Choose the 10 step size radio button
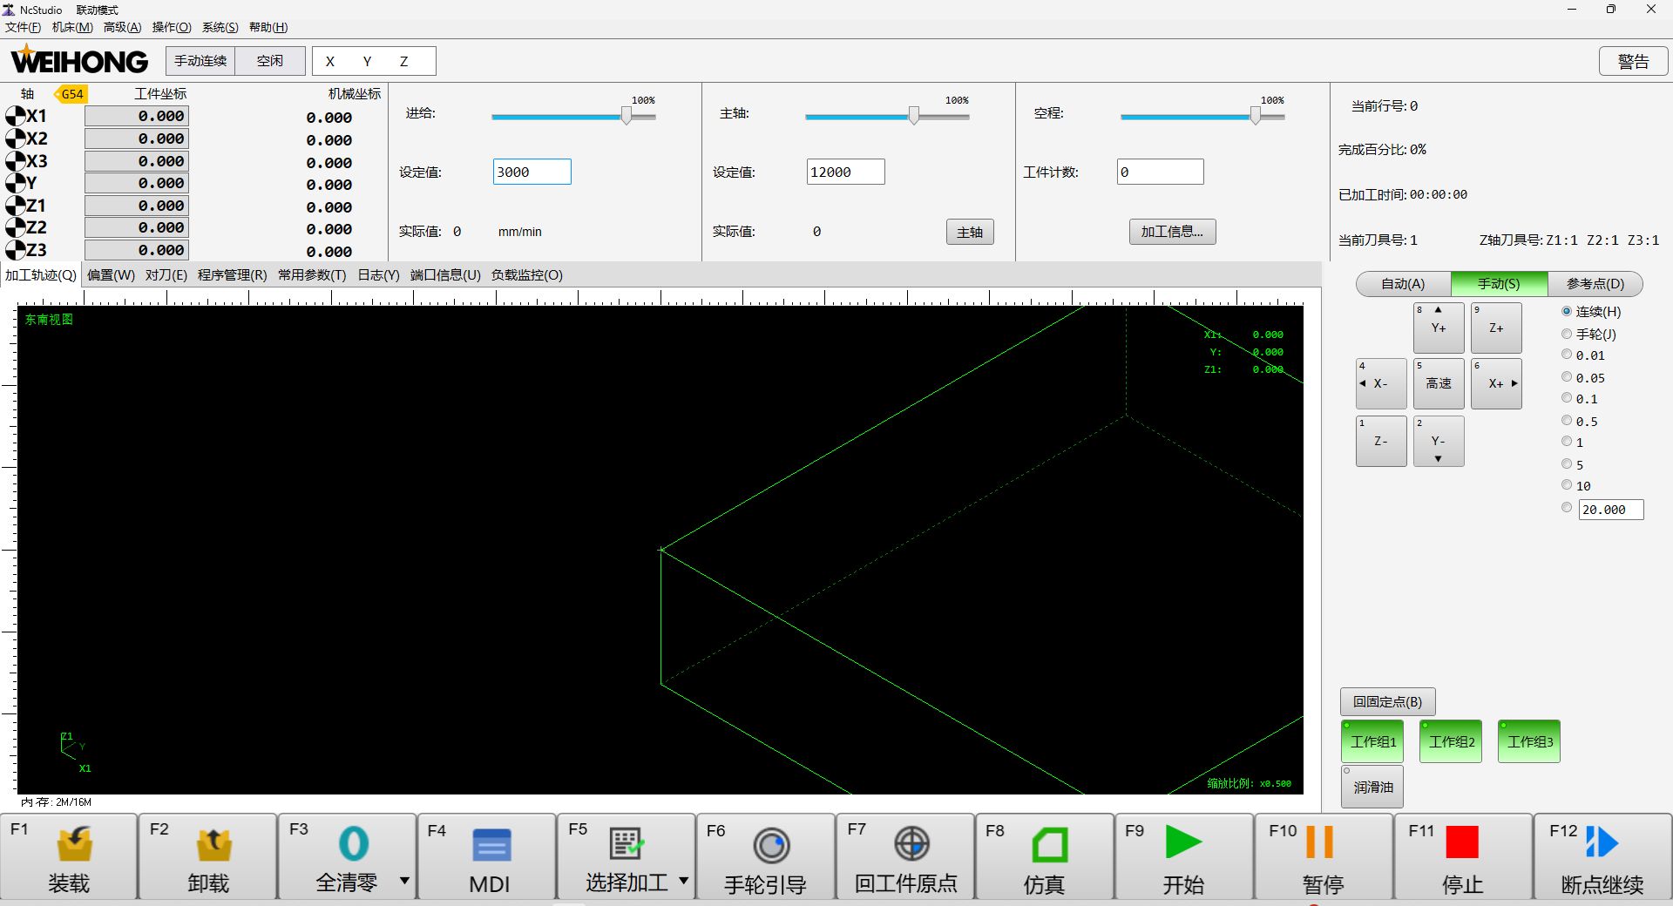The image size is (1673, 906). point(1567,485)
